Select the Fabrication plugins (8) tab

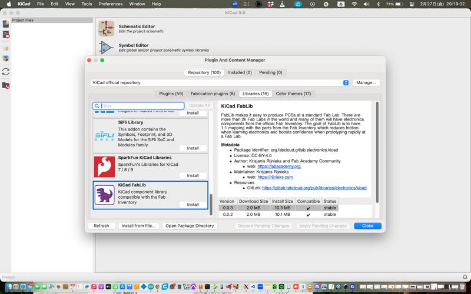[x=213, y=93]
